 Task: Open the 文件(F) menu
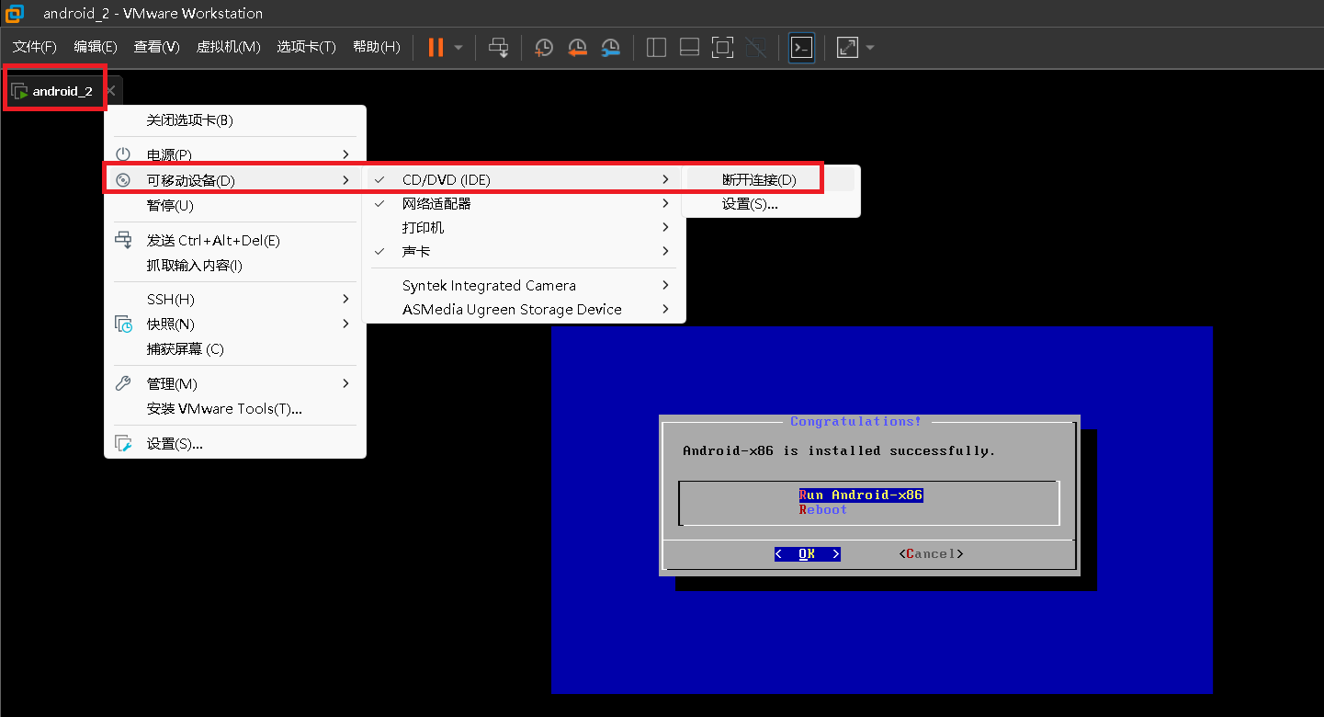[x=35, y=47]
